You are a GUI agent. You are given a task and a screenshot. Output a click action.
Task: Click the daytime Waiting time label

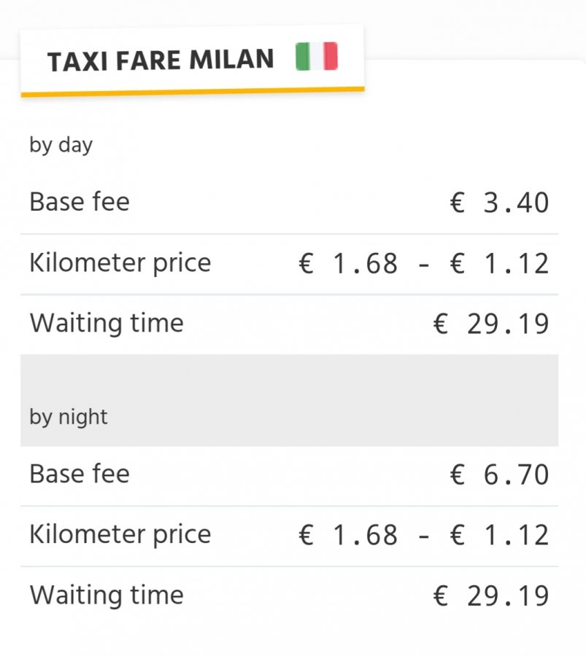pos(107,323)
